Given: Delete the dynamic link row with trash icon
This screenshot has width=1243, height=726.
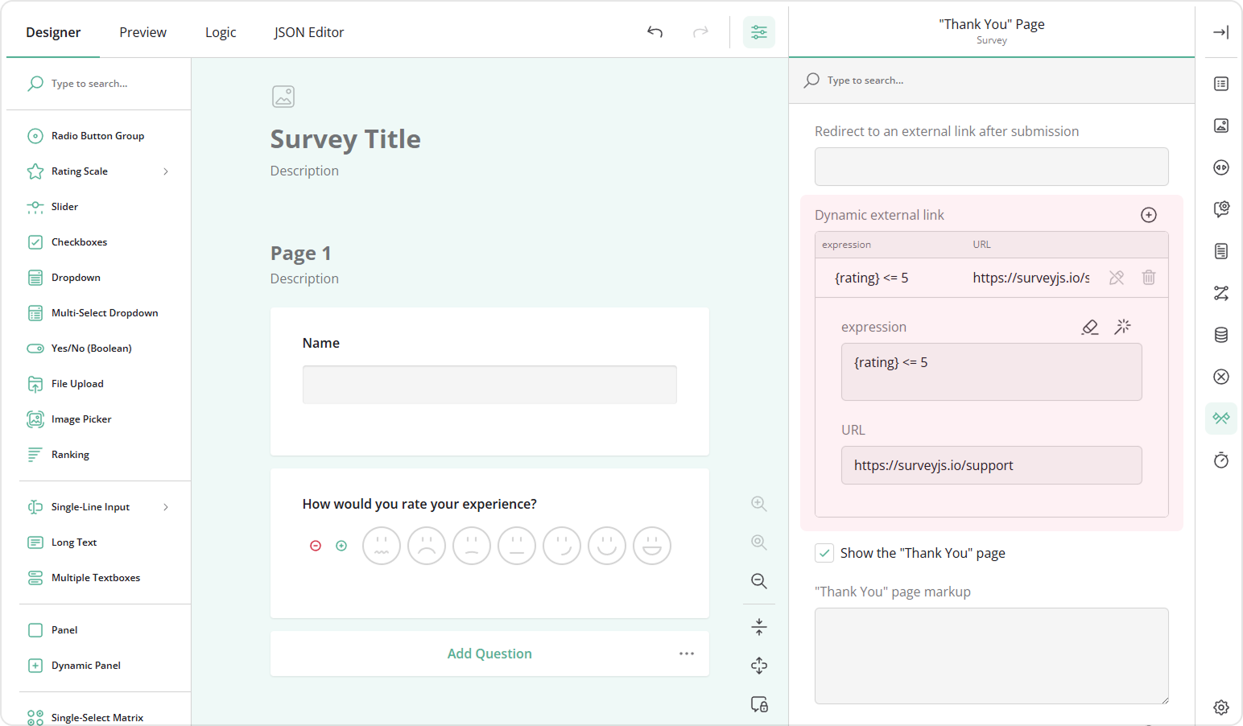Looking at the screenshot, I should point(1149,278).
